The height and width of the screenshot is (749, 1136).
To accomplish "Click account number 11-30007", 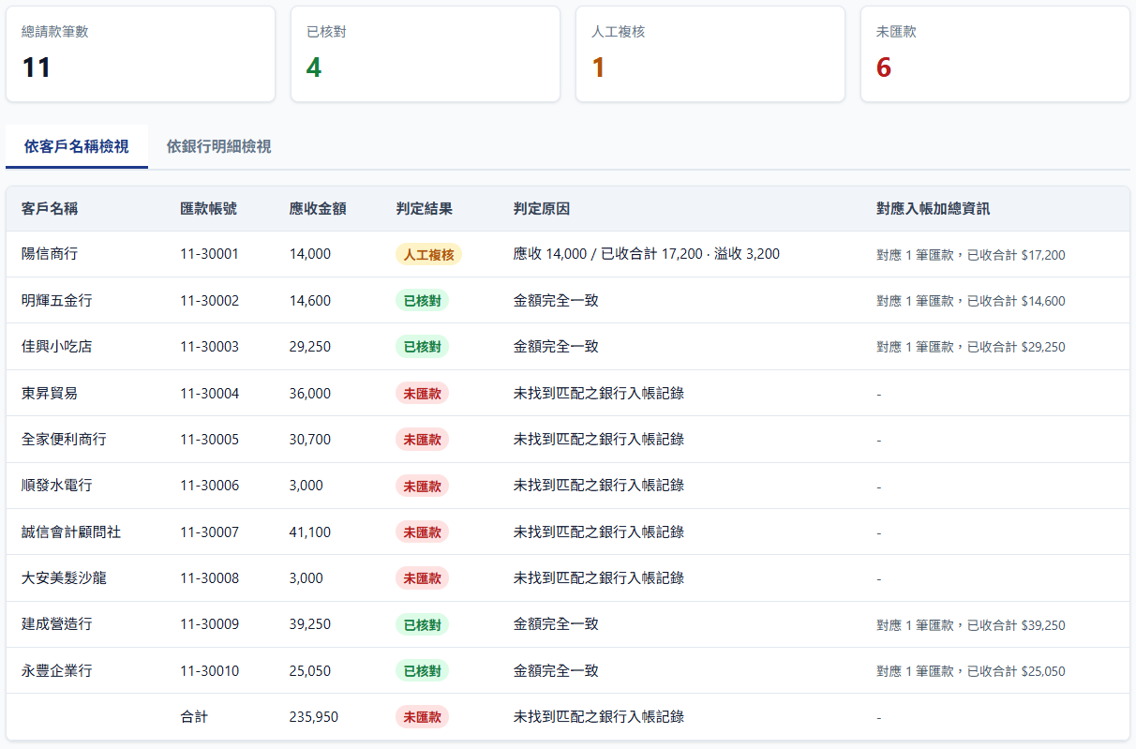I will [x=210, y=532].
